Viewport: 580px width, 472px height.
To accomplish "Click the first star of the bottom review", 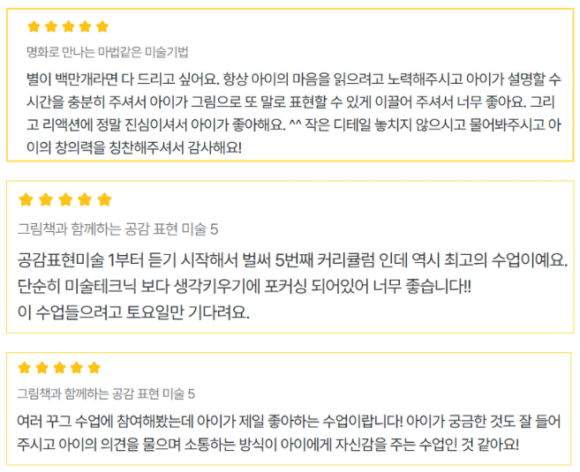I will pyautogui.click(x=25, y=368).
